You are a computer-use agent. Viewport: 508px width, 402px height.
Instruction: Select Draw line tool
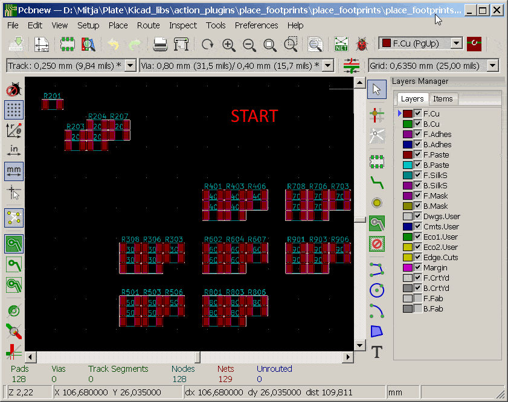377,269
